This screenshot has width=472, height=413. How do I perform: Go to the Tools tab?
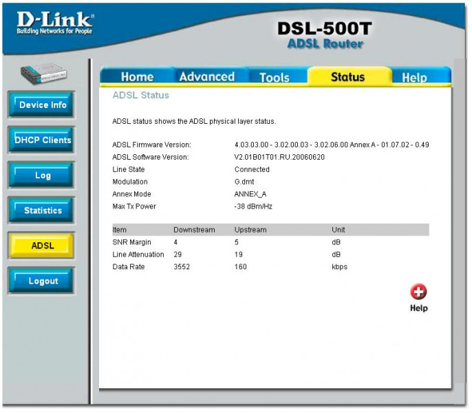coord(274,78)
